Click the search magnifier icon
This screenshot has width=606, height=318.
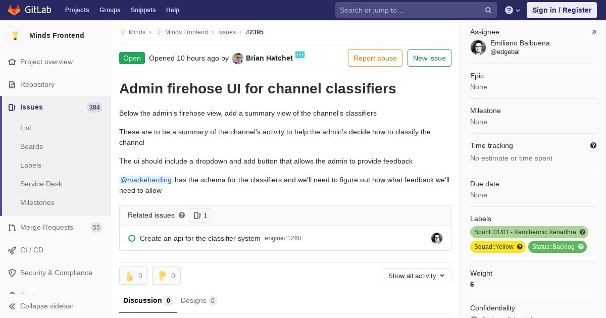(488, 10)
